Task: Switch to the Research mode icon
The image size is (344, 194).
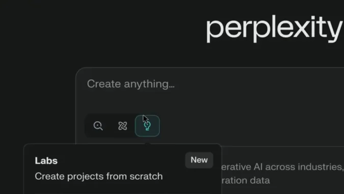Action: coord(122,126)
